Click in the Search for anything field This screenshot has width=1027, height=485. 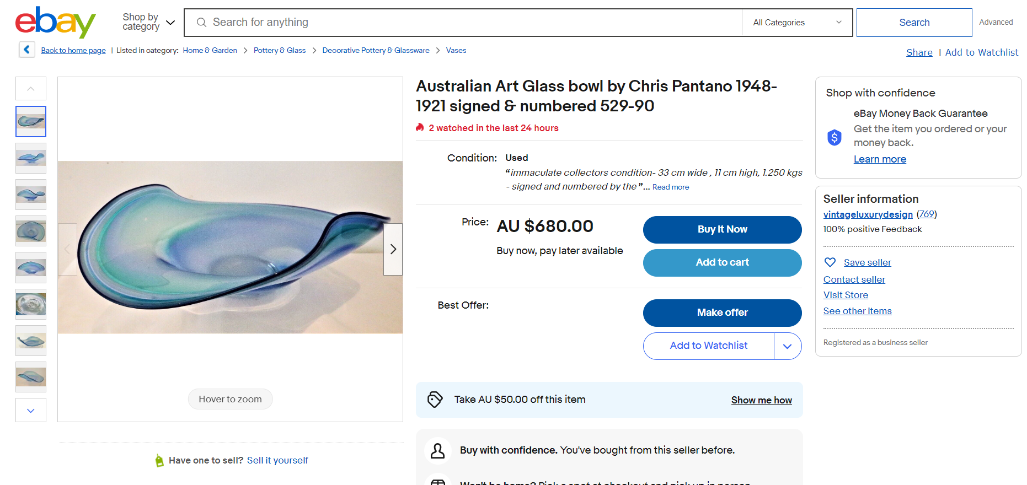click(x=469, y=23)
